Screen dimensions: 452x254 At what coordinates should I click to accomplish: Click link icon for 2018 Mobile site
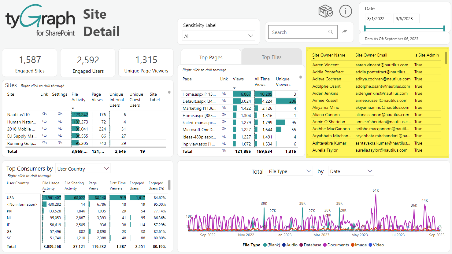[x=44, y=128]
